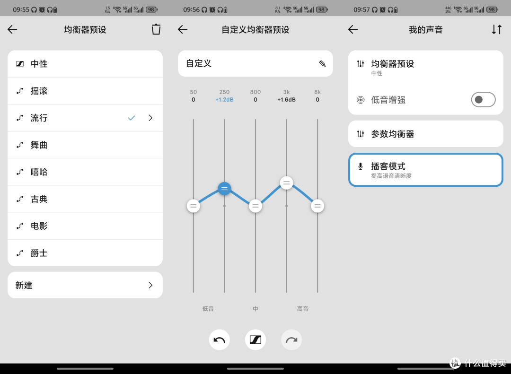
Task: Tap the alarm icon in middle status bar
Action: click(212, 10)
